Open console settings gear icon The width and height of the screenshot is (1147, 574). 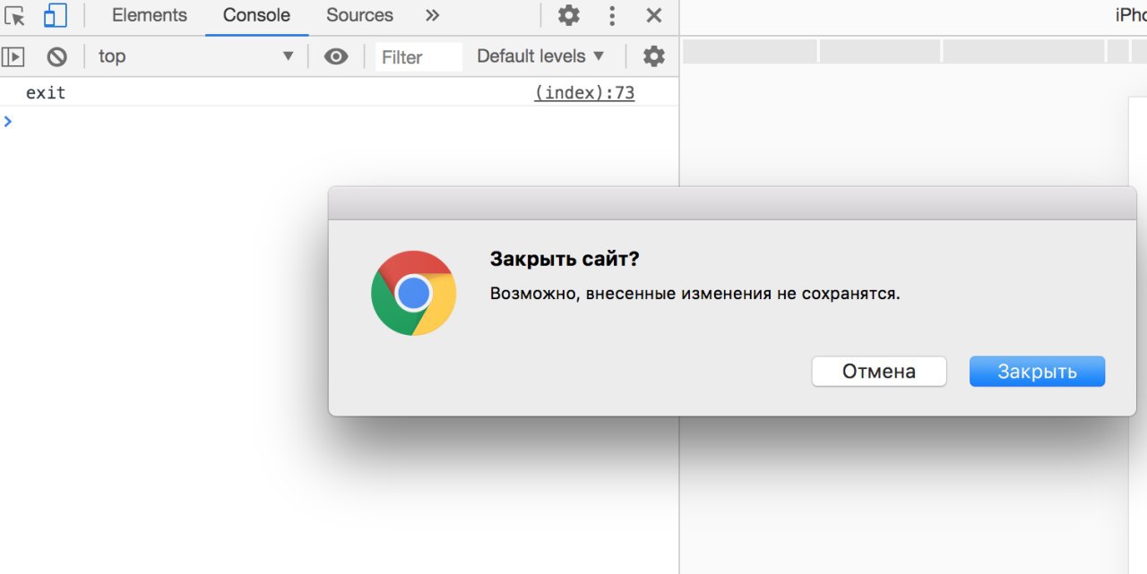(x=654, y=56)
